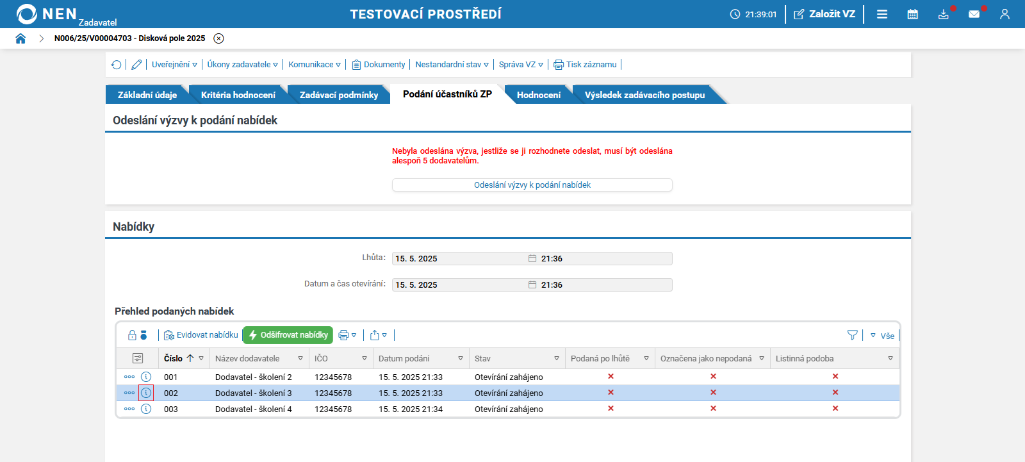Click the Odšifrovat nabídky button

288,335
